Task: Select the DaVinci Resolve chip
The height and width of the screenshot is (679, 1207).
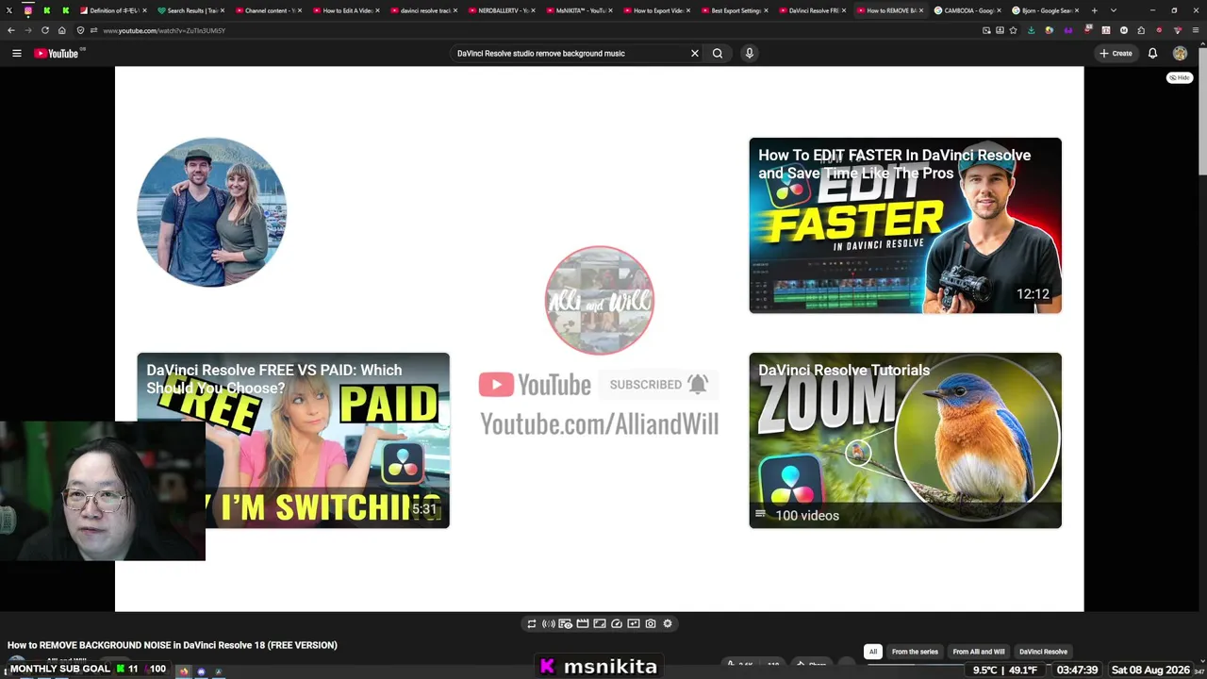Action: 1043,652
